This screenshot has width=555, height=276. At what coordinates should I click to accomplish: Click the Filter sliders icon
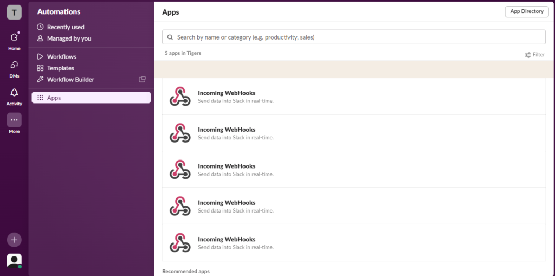point(528,55)
